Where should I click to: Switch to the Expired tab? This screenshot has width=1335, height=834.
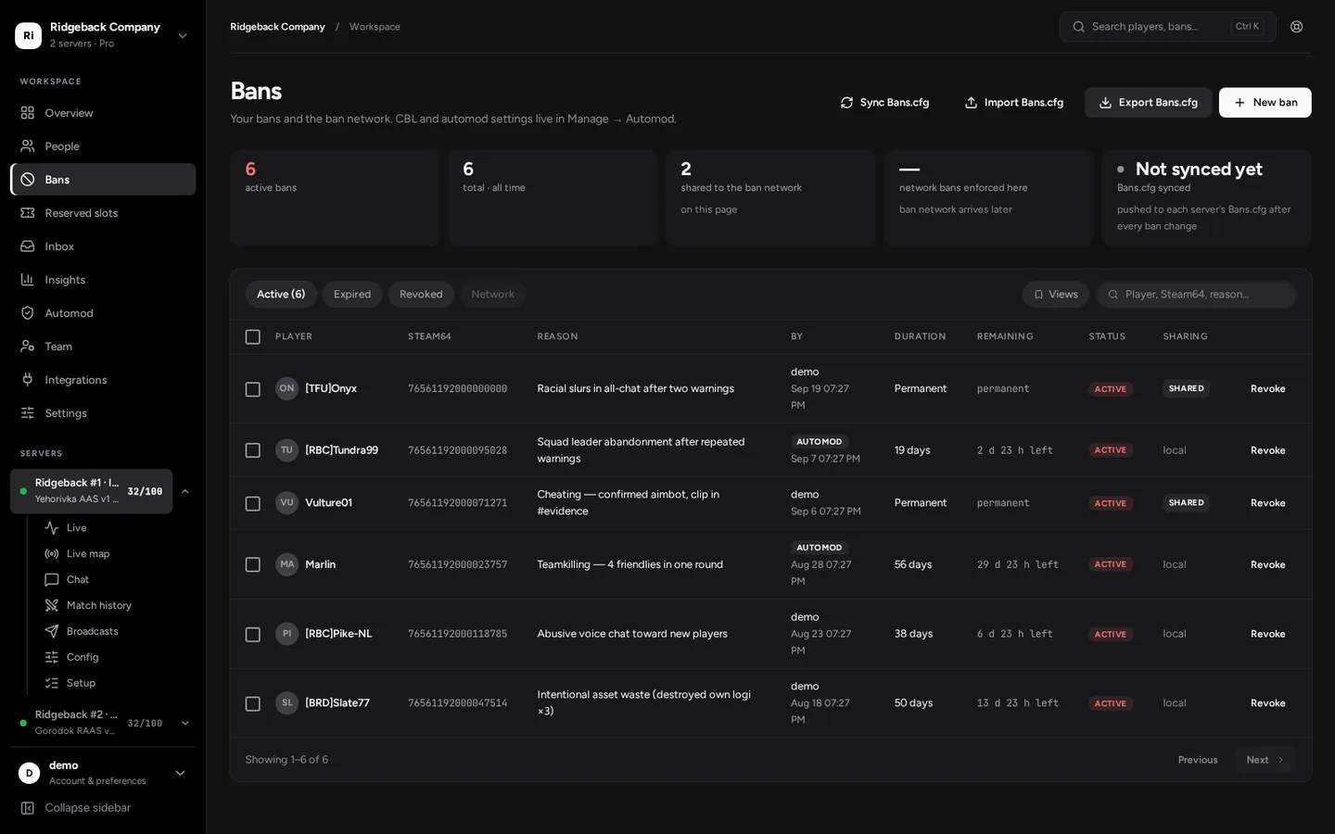click(x=352, y=295)
